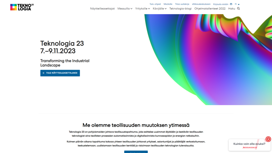Click the Teknologia 23 hero title
This screenshot has height=153, width=272.
click(62, 47)
